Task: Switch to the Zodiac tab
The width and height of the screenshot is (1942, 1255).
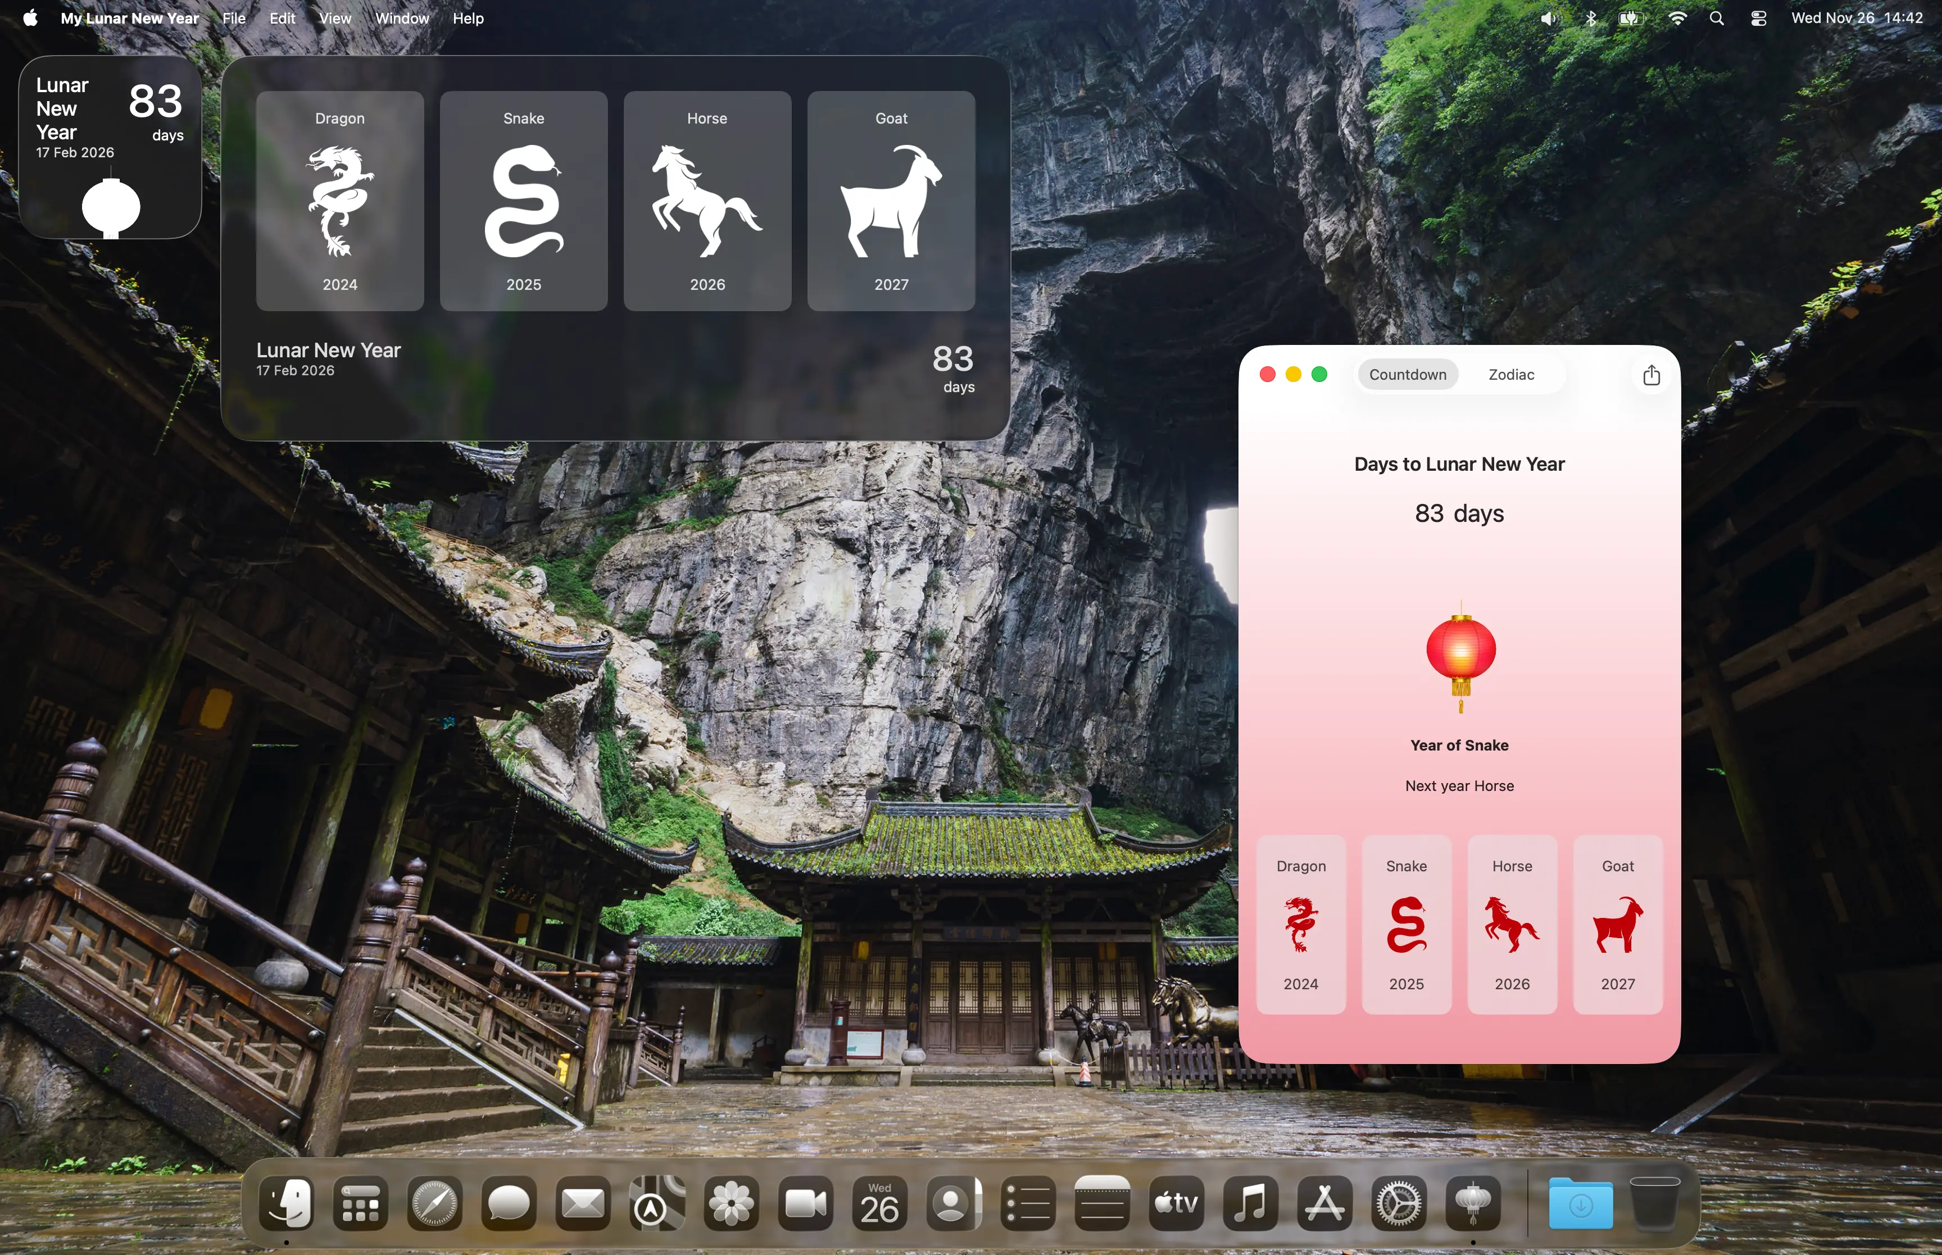Action: tap(1511, 375)
